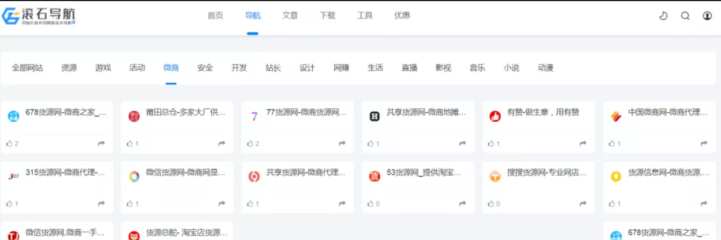This screenshot has width=721, height=240.
Task: Switch to 资源 category tab
Action: click(x=69, y=68)
